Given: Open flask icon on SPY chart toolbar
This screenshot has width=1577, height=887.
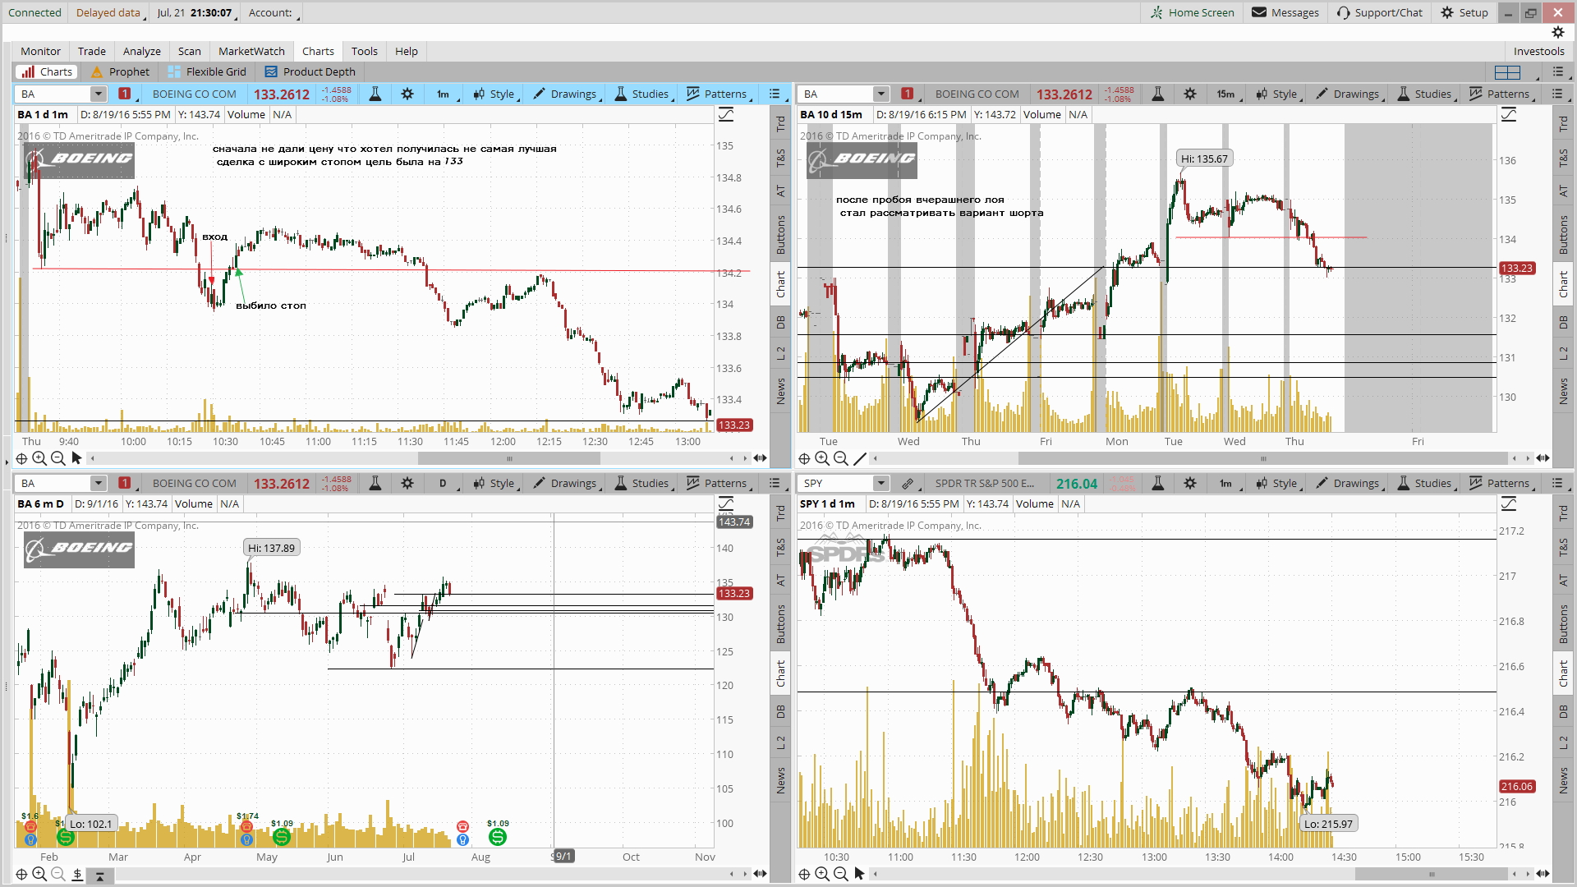Looking at the screenshot, I should 1158,483.
